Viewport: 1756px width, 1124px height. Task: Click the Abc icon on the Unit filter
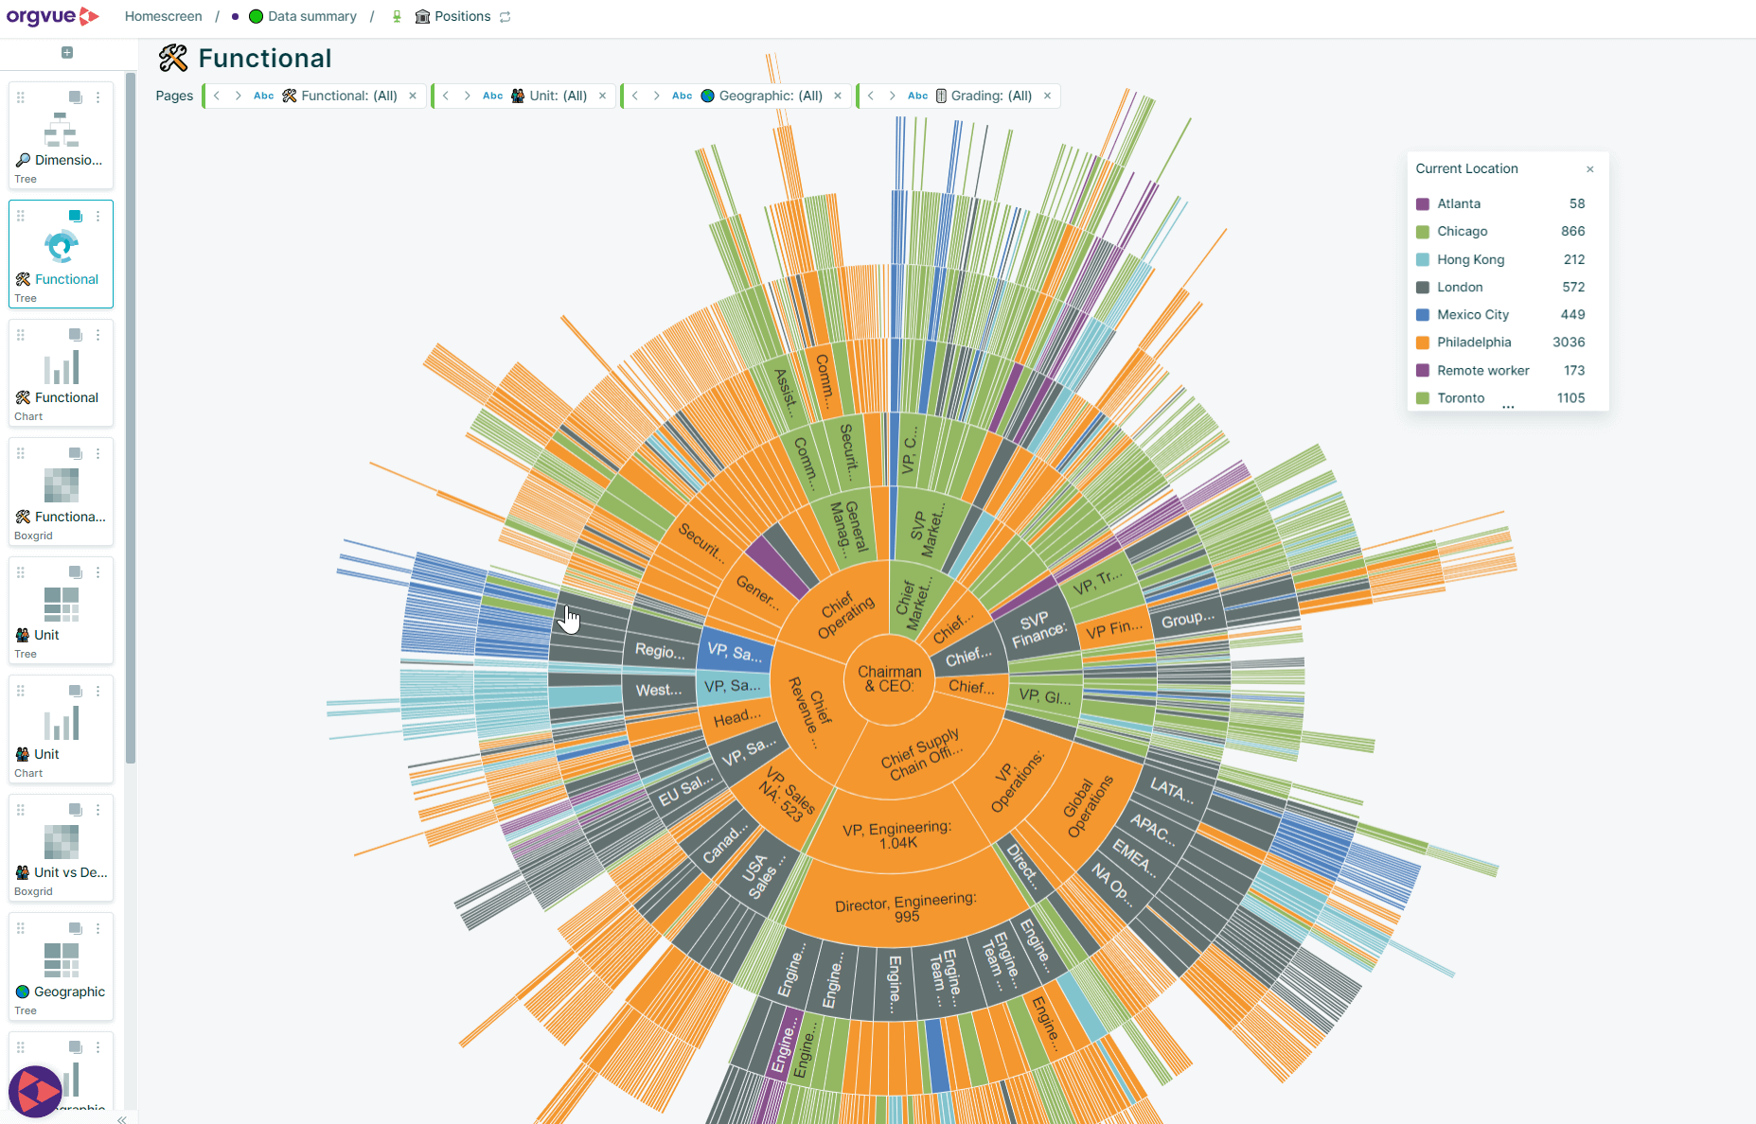tap(492, 95)
